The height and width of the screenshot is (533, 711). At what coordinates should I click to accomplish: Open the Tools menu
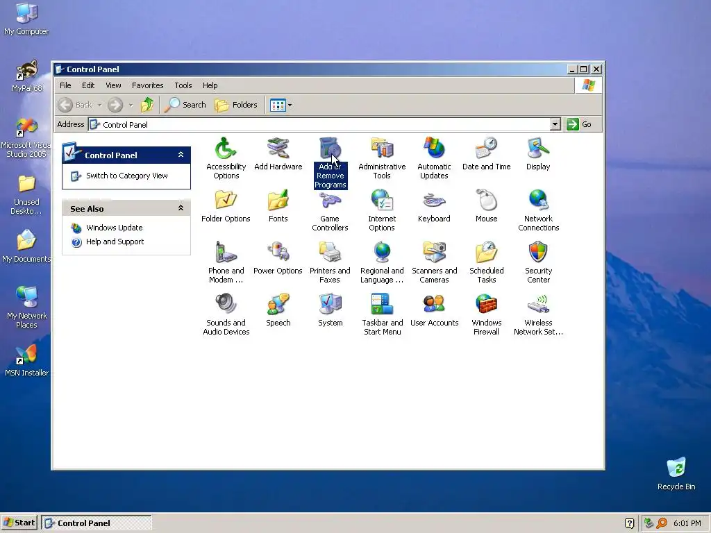pos(183,85)
